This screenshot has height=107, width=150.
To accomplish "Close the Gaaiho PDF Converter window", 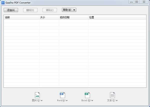I will click(x=144, y=2).
